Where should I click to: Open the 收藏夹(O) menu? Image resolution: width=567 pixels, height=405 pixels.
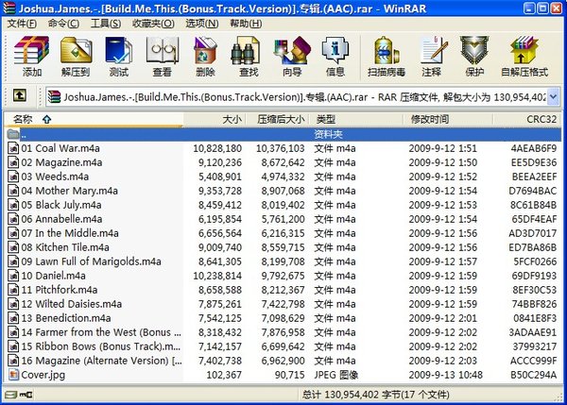(153, 24)
